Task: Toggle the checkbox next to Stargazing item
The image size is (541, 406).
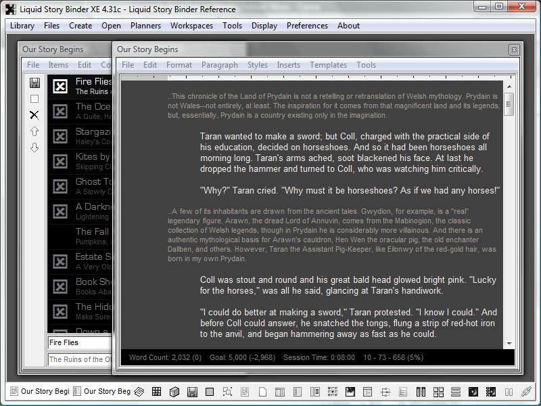Action: (x=60, y=136)
